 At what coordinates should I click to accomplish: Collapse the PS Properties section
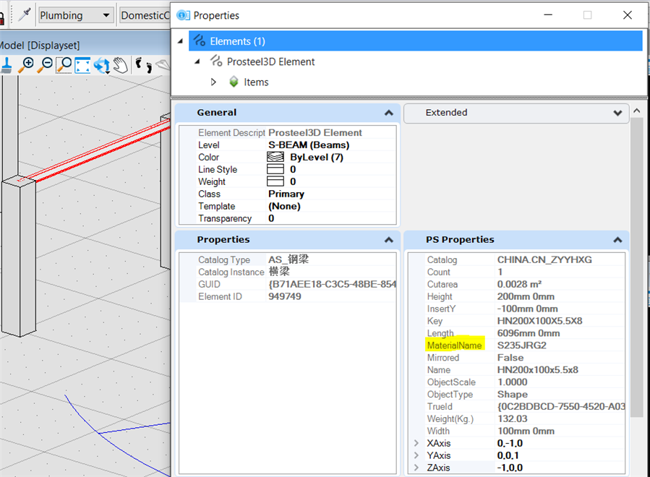coord(617,239)
